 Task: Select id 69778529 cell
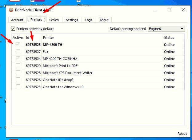point(33,66)
